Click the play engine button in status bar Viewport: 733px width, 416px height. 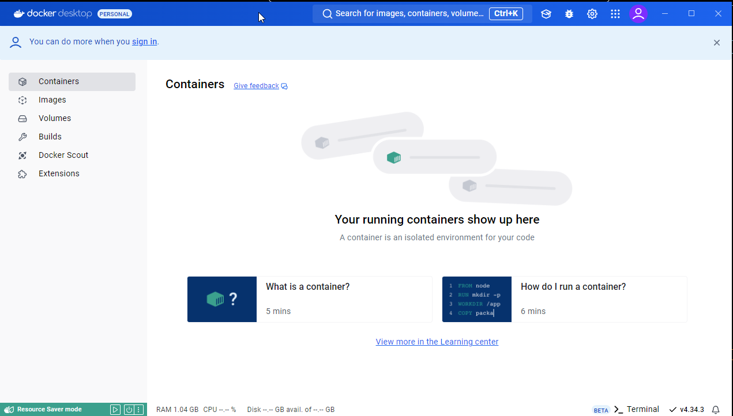115,410
